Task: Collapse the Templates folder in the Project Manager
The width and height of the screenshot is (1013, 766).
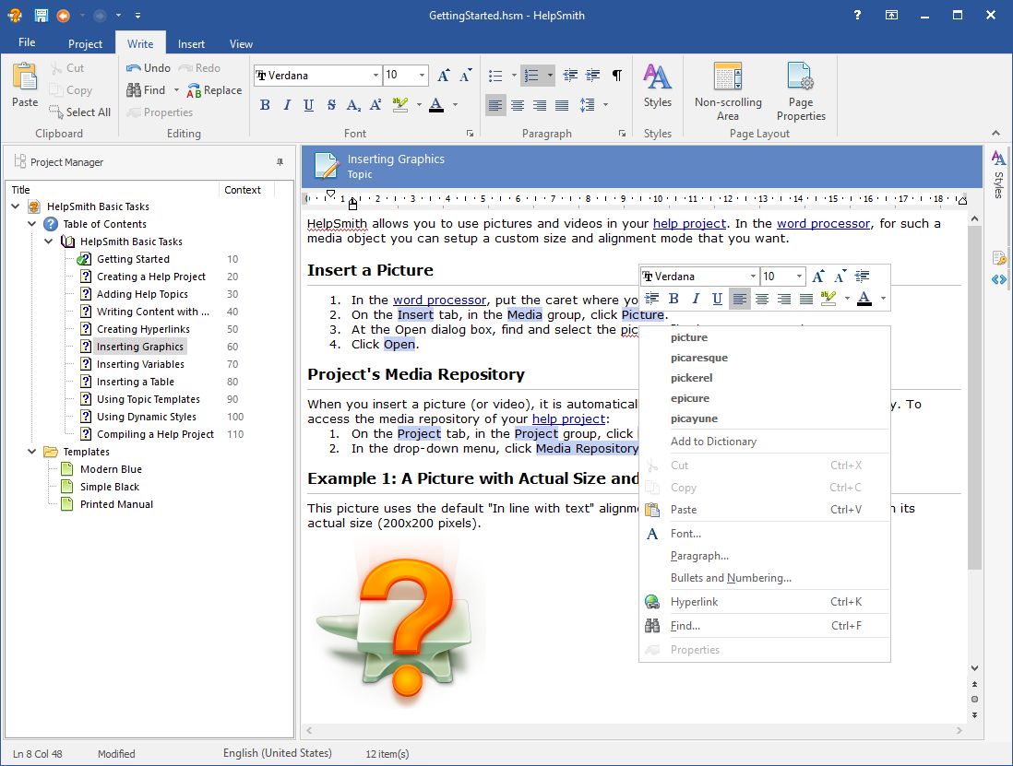Action: pos(32,452)
